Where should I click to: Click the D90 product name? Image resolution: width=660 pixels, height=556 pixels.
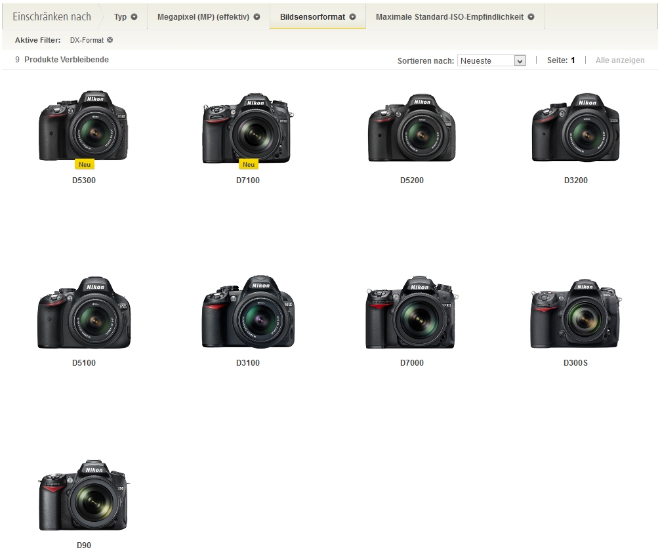(84, 545)
